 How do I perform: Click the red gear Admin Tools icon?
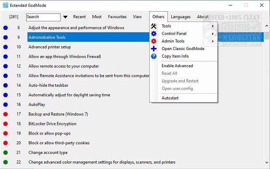(154, 41)
